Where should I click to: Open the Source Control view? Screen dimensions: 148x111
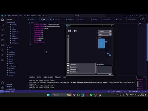coord(2,30)
